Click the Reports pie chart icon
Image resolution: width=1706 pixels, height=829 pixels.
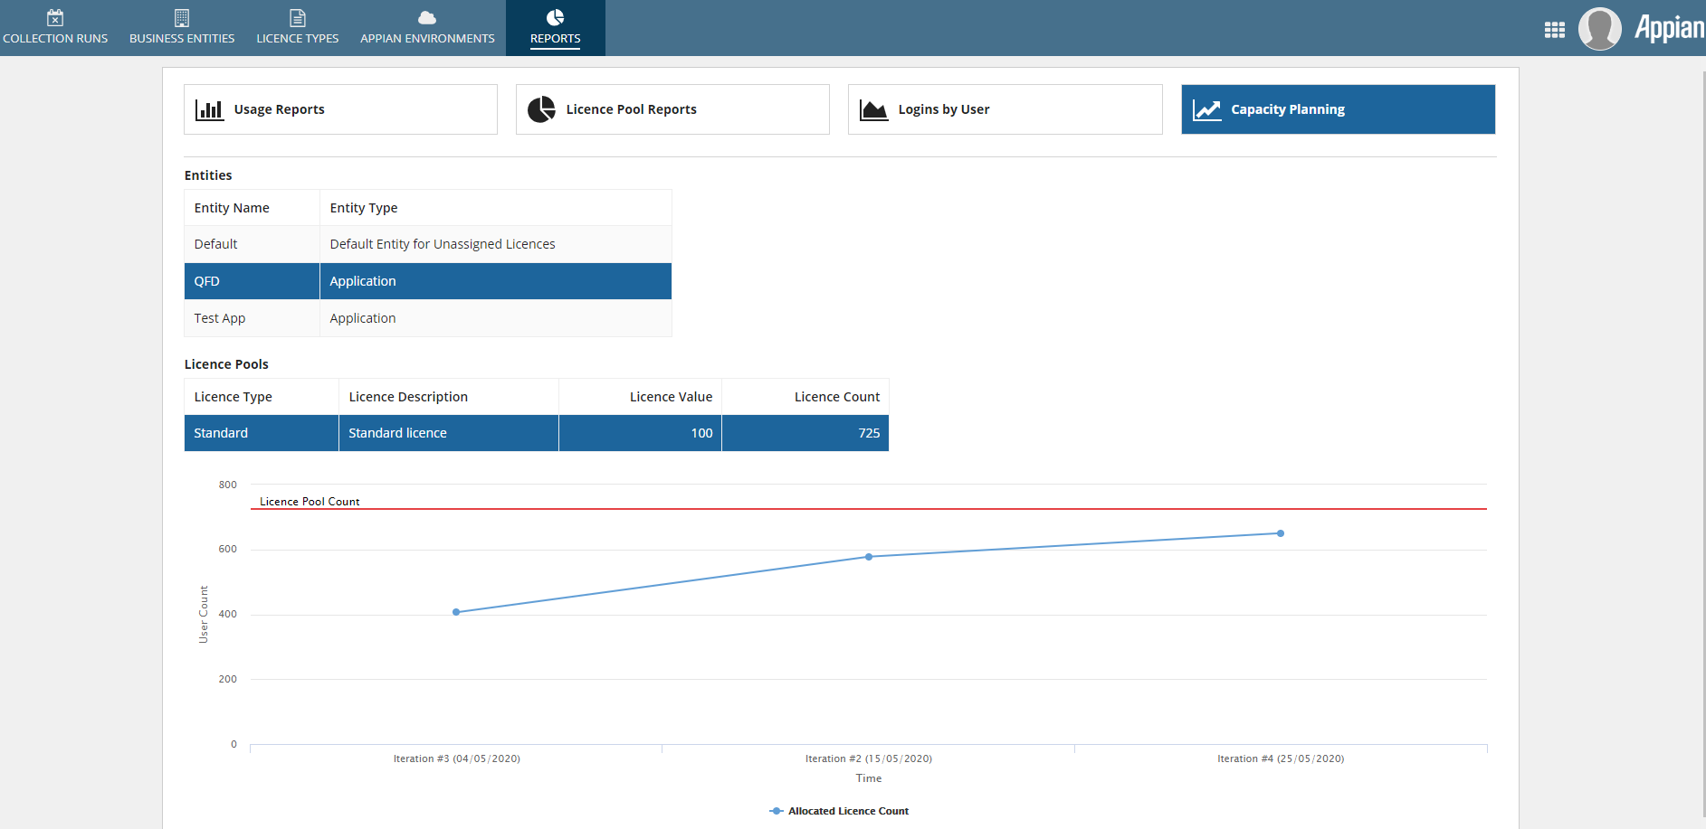pos(556,18)
